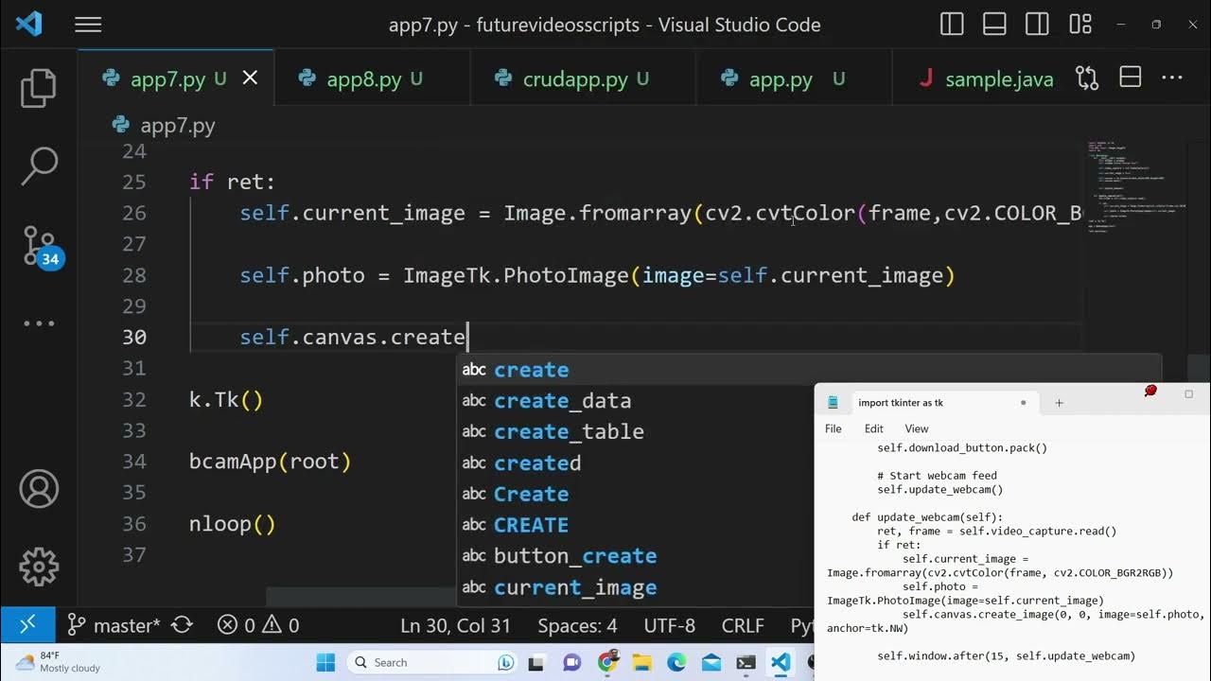Open the editor More Actions ellipsis menu
Image resolution: width=1211 pixels, height=681 pixels.
coord(1171,79)
